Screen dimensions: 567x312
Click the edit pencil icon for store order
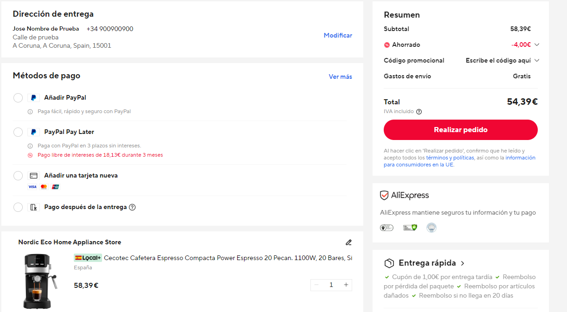[x=348, y=242]
